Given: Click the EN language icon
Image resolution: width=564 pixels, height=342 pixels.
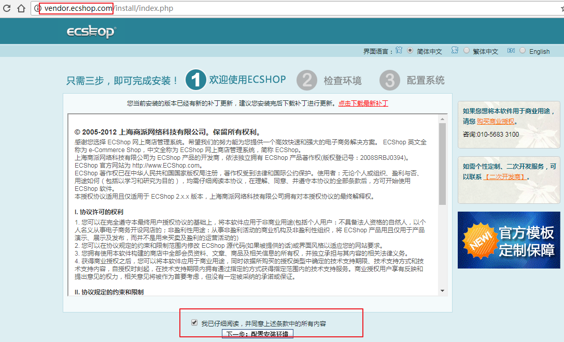Looking at the screenshot, I should (511, 51).
